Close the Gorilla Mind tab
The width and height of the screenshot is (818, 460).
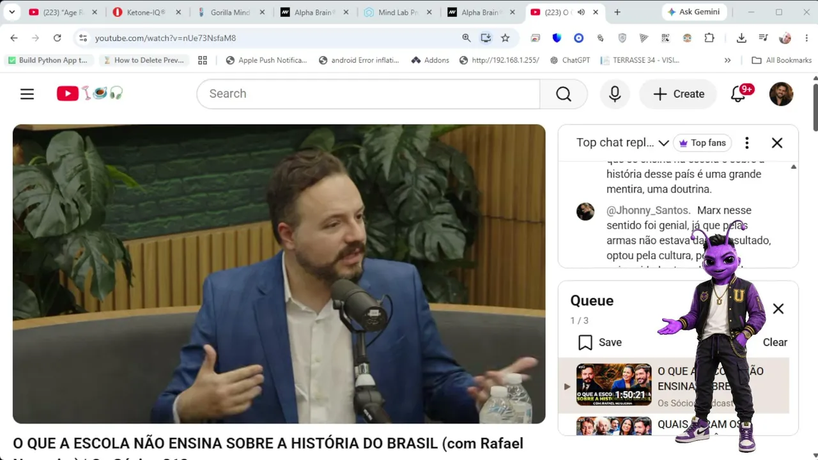[262, 12]
